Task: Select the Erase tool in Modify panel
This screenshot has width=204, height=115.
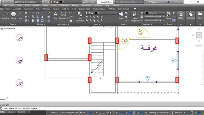Action: tap(49, 13)
